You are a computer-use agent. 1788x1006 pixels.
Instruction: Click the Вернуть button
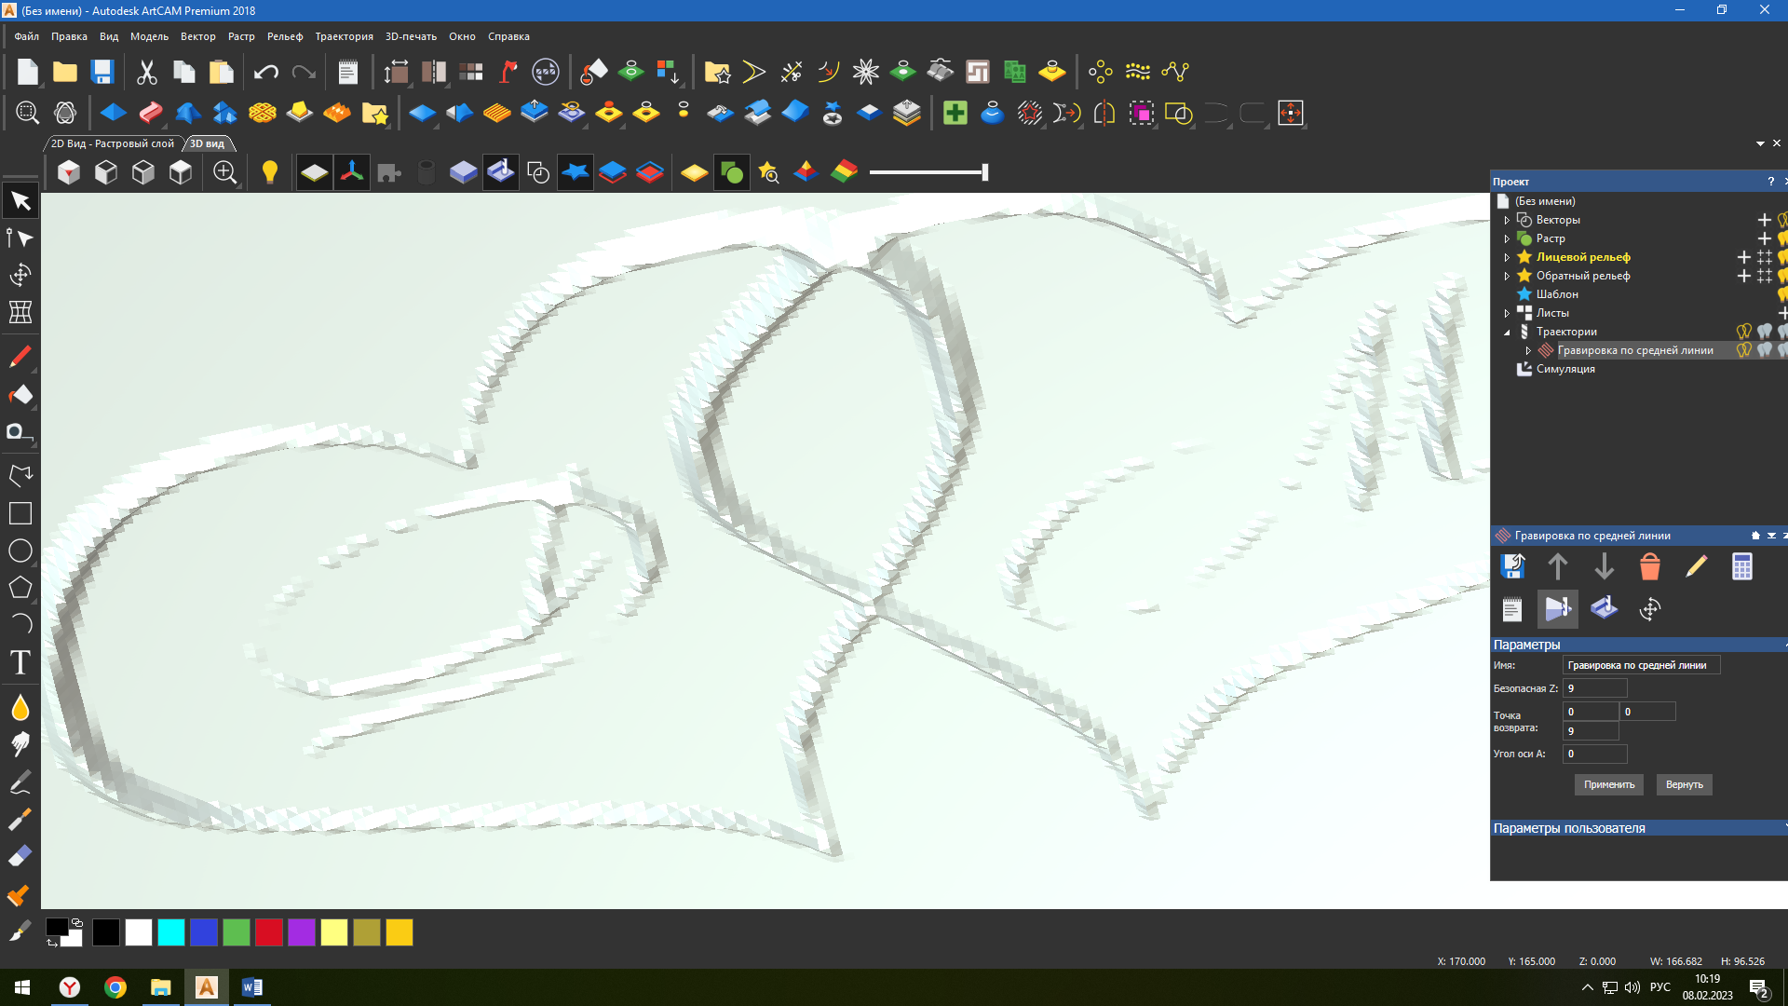click(1684, 784)
